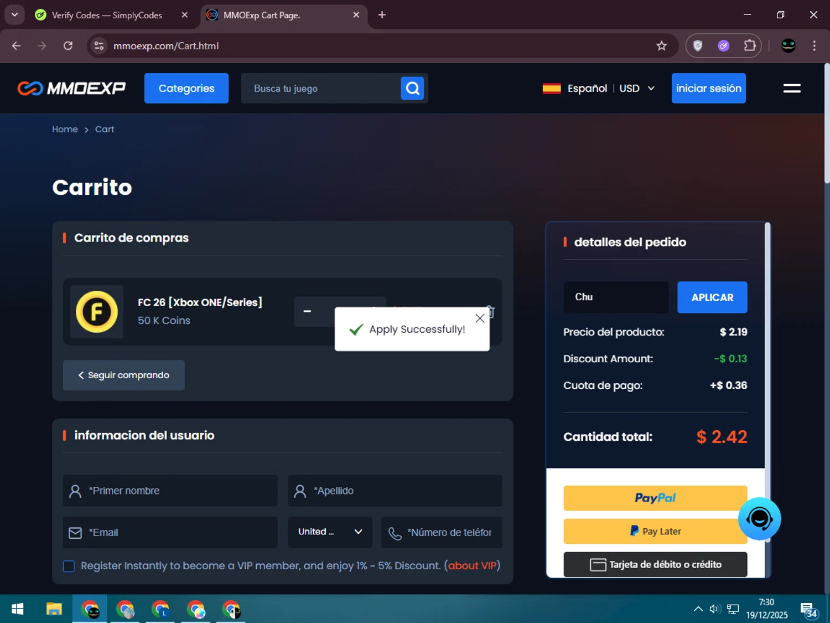This screenshot has height=623, width=830.
Task: Pay with the PayPal button
Action: pos(655,498)
